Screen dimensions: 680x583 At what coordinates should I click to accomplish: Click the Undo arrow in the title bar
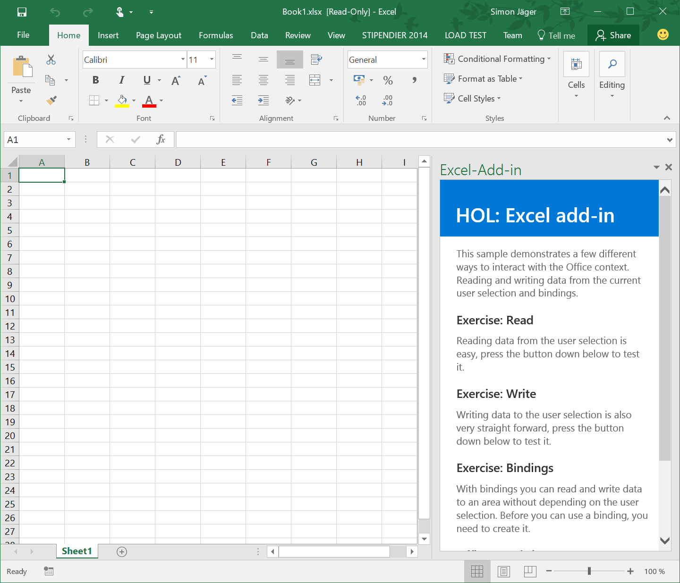click(55, 12)
